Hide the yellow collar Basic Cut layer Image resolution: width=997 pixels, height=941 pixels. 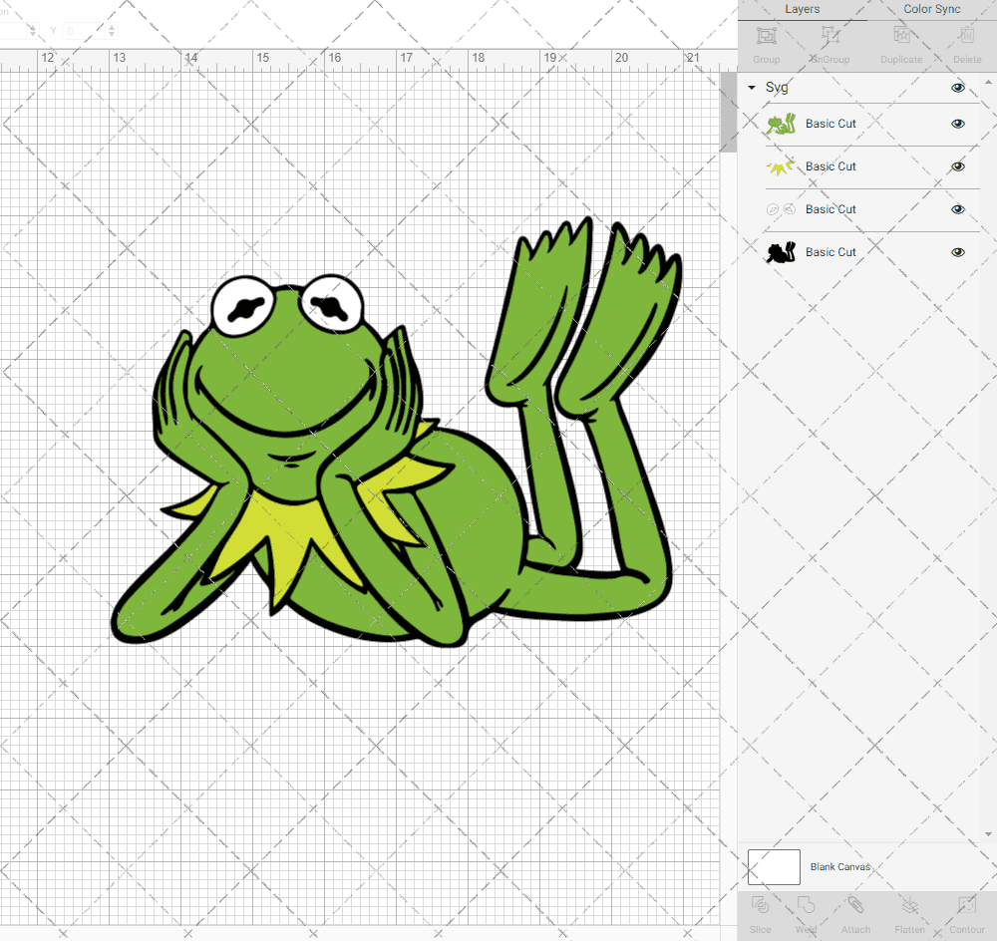958,166
